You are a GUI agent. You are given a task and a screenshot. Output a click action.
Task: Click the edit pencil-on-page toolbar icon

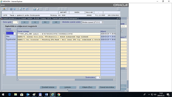pos(21,9)
